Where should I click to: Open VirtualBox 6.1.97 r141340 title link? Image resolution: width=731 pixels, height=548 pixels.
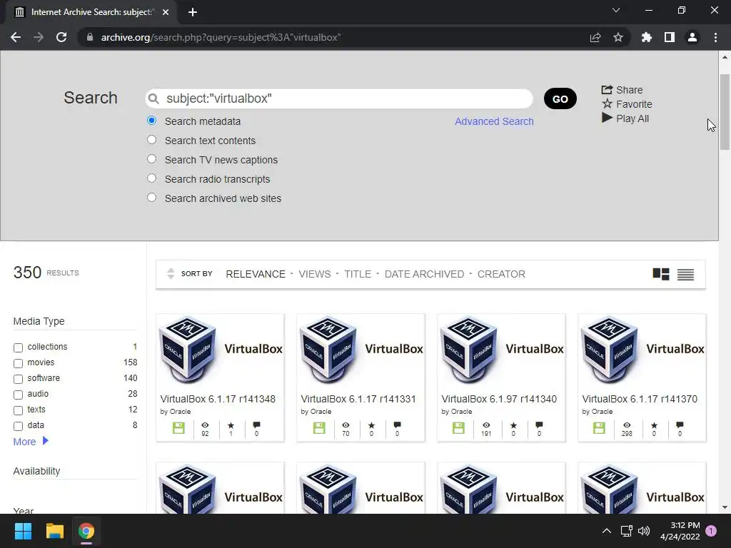[x=499, y=399]
